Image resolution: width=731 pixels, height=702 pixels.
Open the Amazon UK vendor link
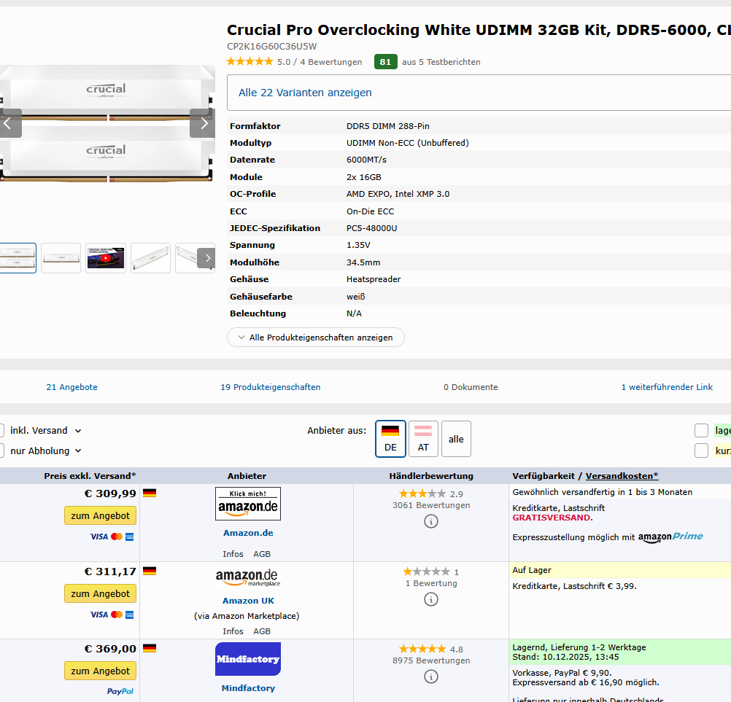point(248,601)
